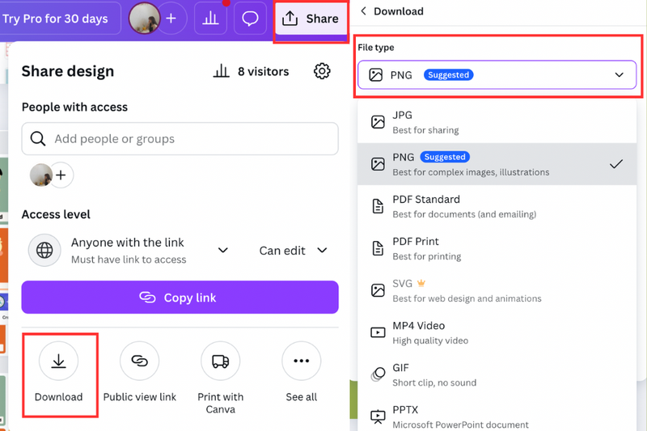Screen dimensions: 647x431
Task: Click the Public view link label
Action: [x=139, y=397]
